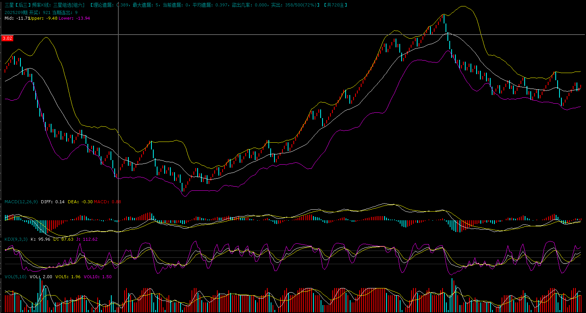Screen dimensions: 586x313
Task: Click the DIFF value in MACD header
Action: (53, 202)
